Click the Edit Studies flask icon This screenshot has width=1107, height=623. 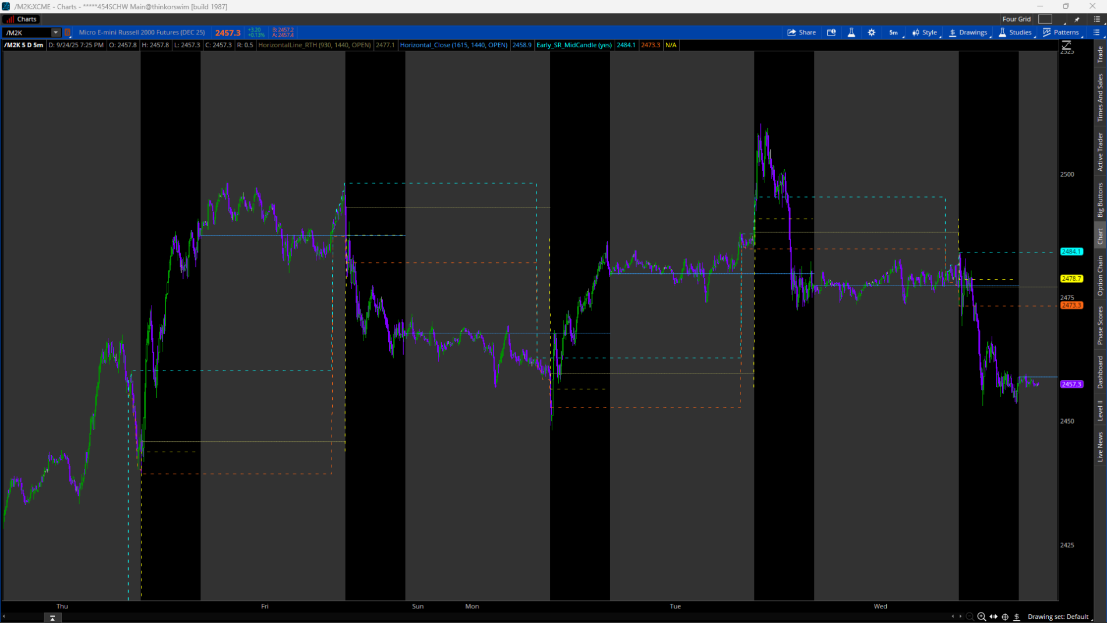[x=851, y=33]
